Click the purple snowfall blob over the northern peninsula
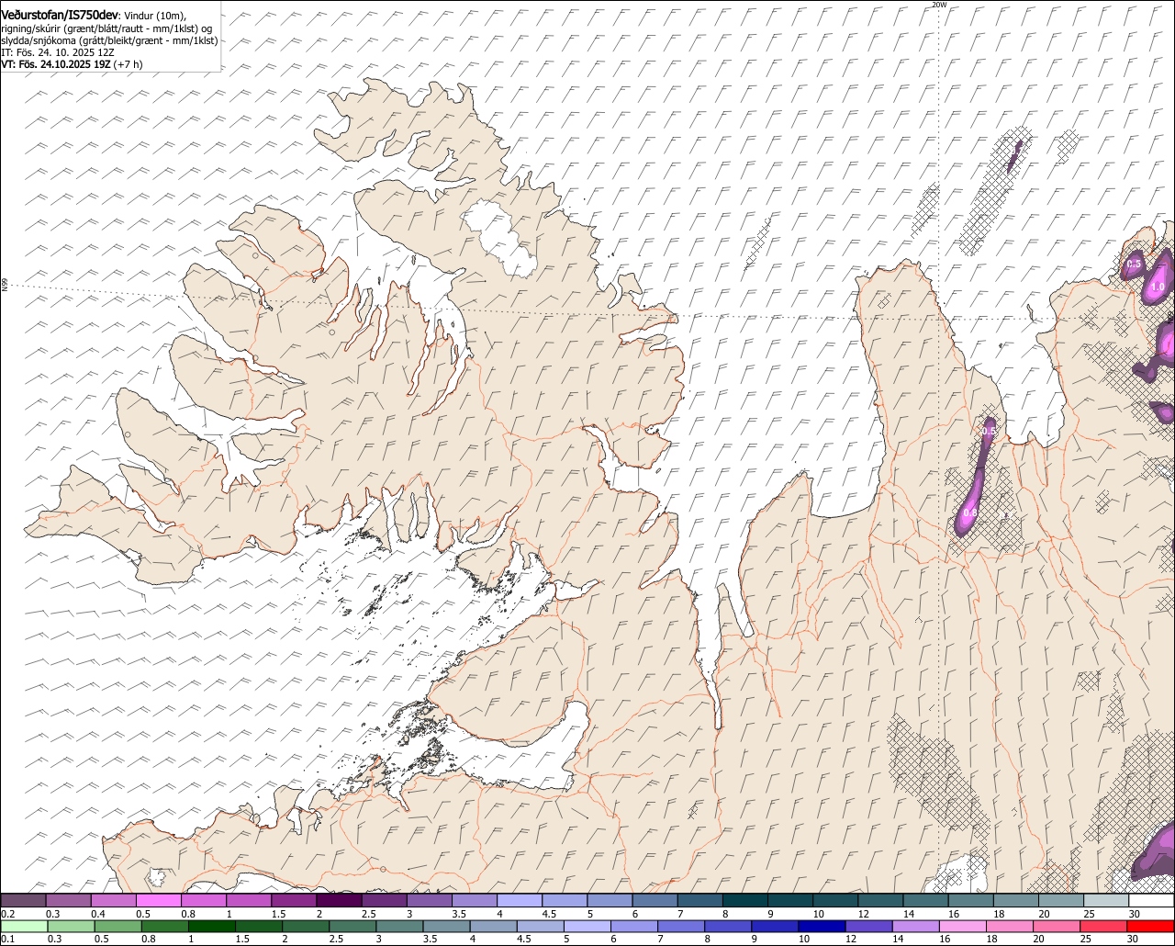1175x946 pixels. tap(975, 478)
